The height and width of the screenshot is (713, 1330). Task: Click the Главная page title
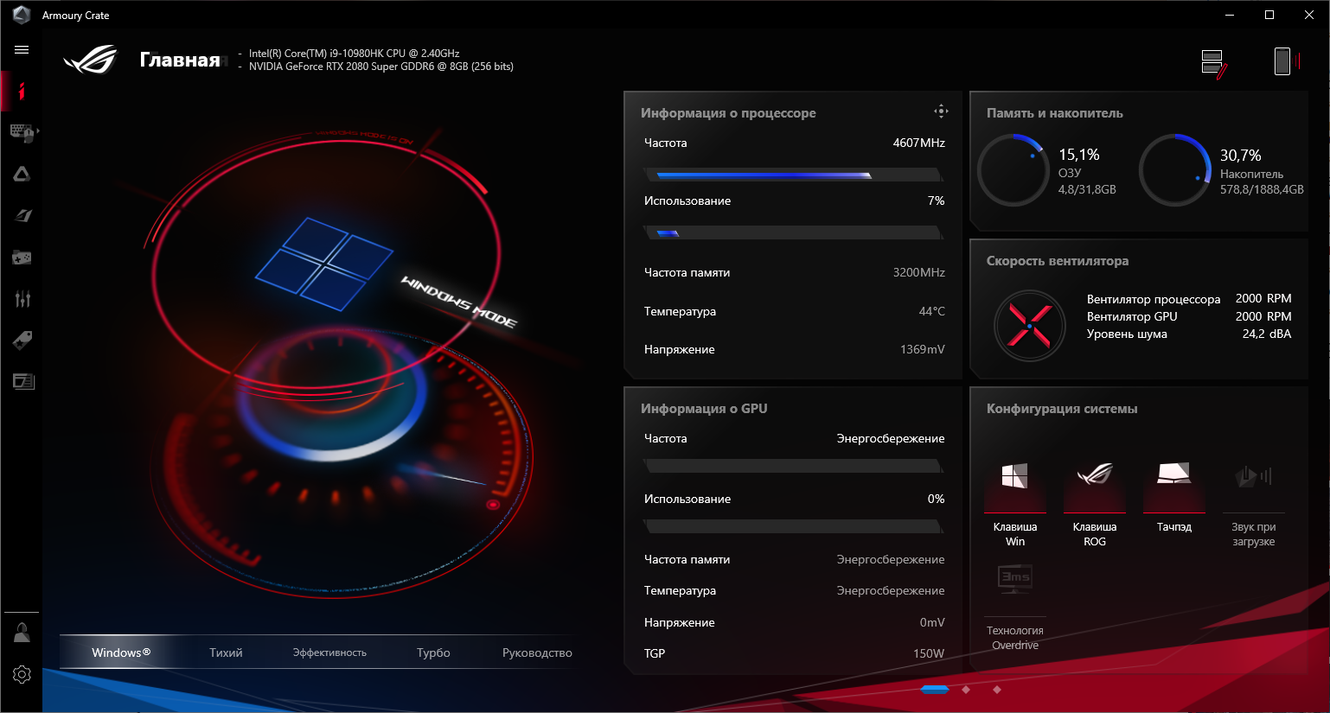click(x=180, y=60)
